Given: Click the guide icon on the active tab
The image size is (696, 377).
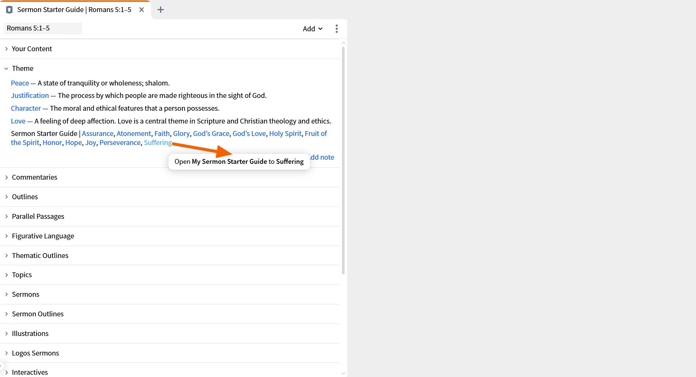Looking at the screenshot, I should (9, 9).
